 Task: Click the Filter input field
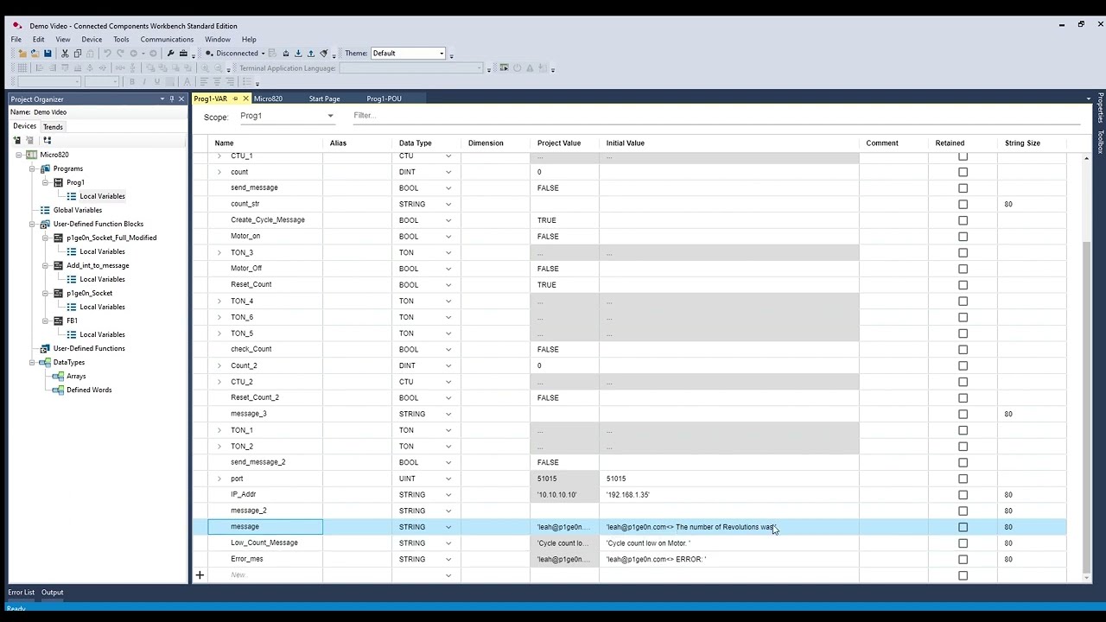[717, 116]
